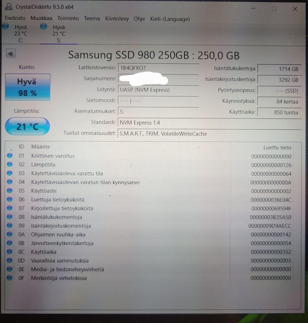Click the status orb for Jännitteenkytkentäkertoja
Image resolution: width=308 pixels, height=323 pixels.
tap(10, 243)
